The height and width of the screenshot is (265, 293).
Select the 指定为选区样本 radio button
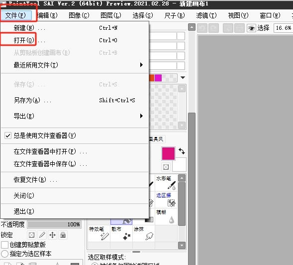point(4,254)
